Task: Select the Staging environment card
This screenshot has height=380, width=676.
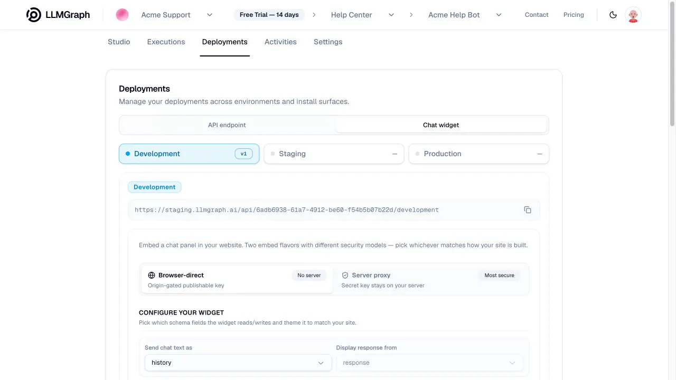Action: [x=334, y=154]
